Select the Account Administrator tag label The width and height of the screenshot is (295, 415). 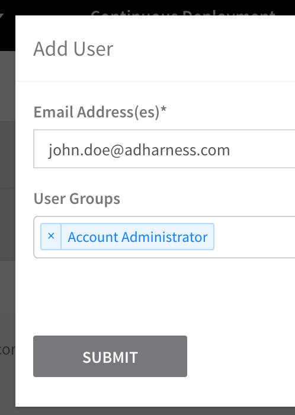pos(137,237)
